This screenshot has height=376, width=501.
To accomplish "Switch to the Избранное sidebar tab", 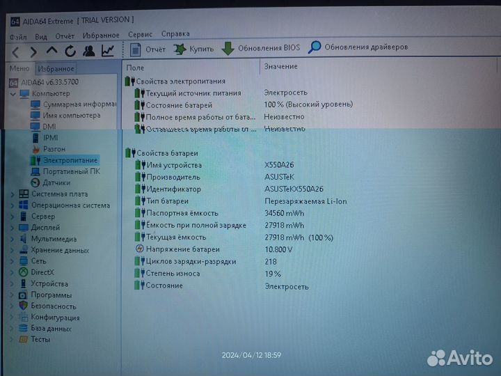I will tap(56, 68).
